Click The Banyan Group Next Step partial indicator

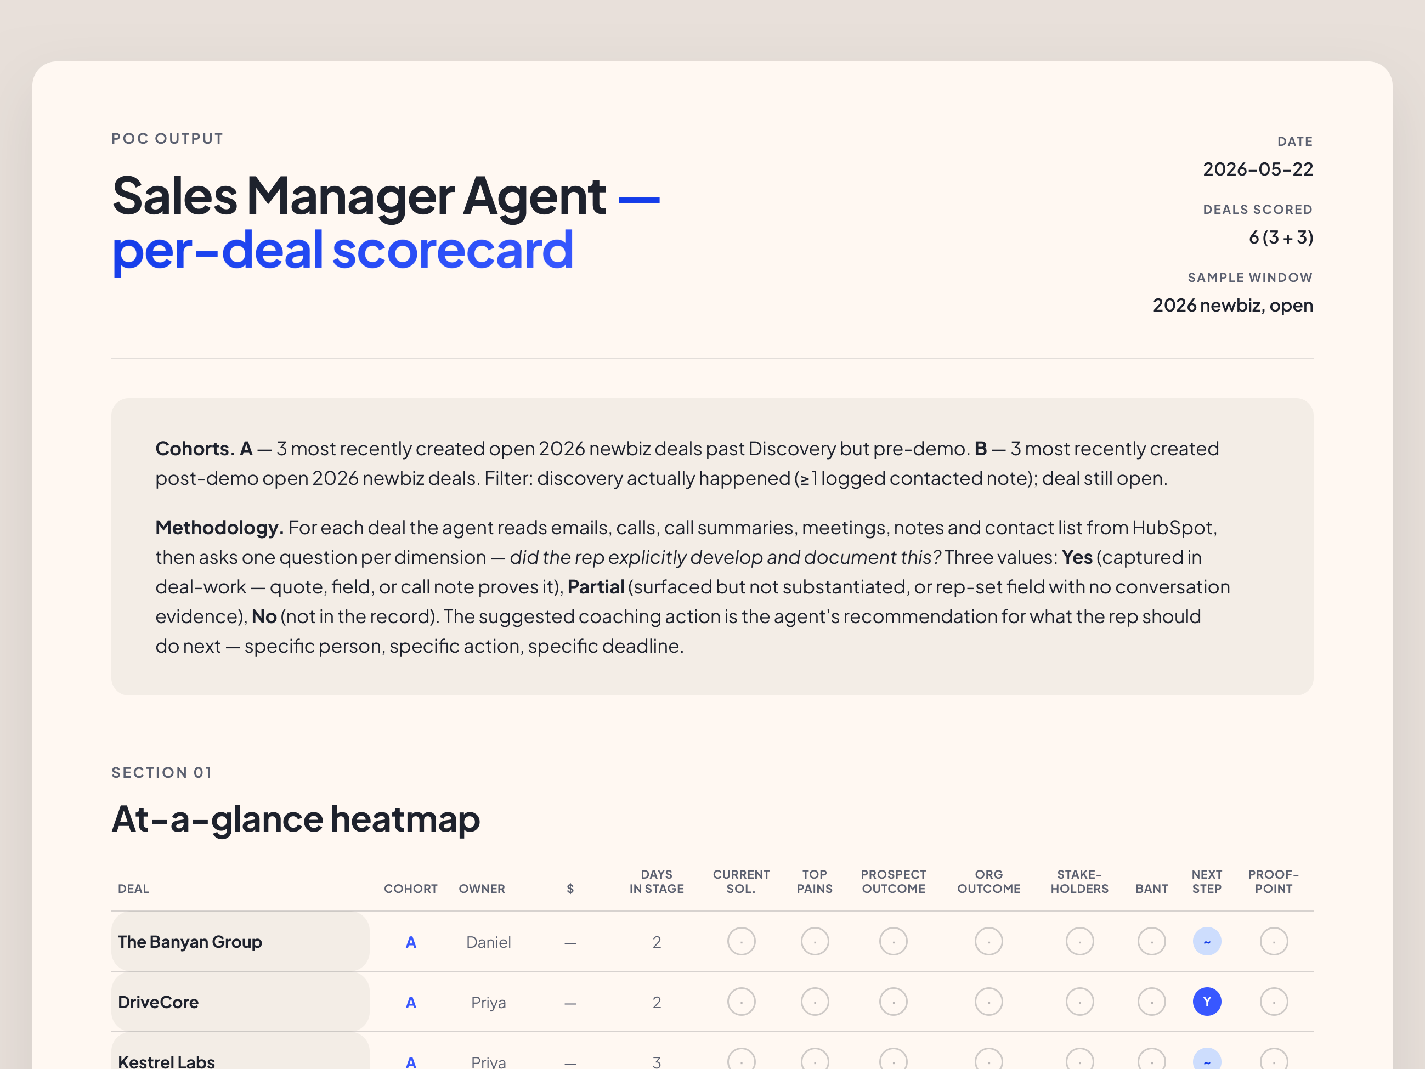(1207, 941)
